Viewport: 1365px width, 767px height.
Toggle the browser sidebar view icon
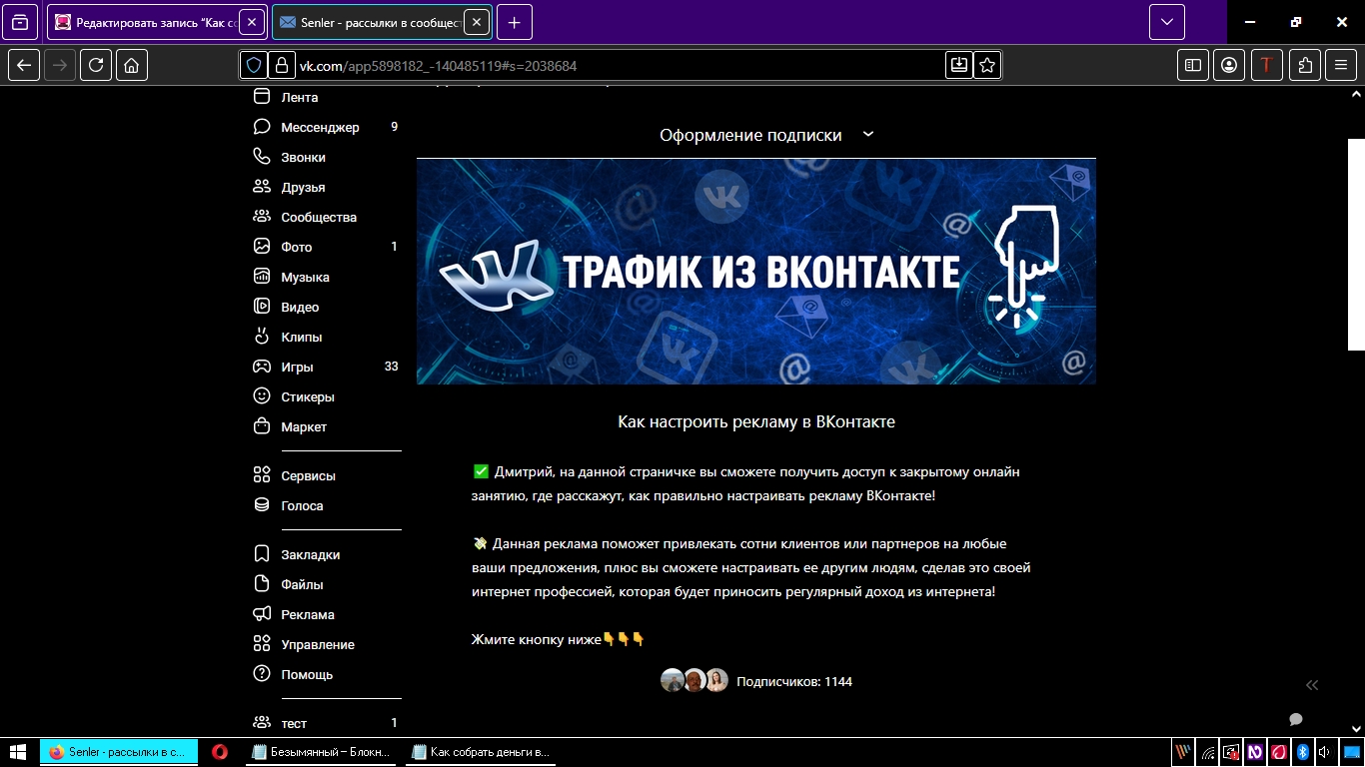(x=1192, y=65)
